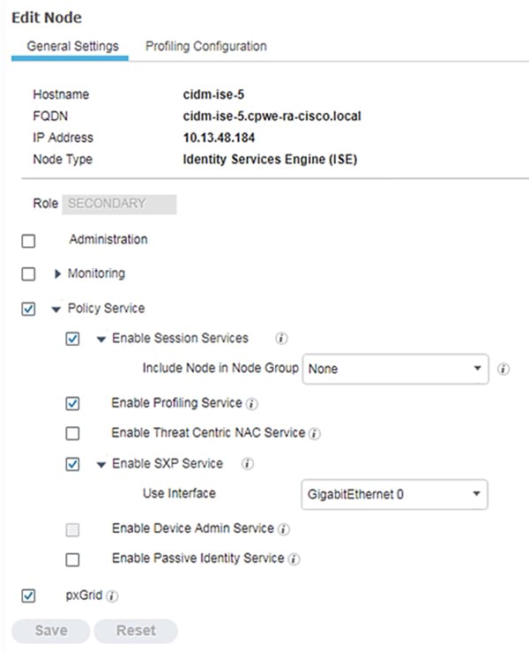Viewport: 529px width, 651px height.
Task: Click the pxGrid info icon
Action: [x=112, y=596]
